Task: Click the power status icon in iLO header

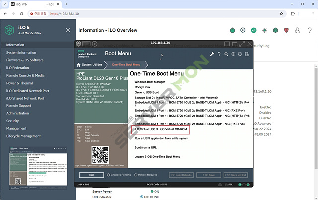Action: [232, 30]
